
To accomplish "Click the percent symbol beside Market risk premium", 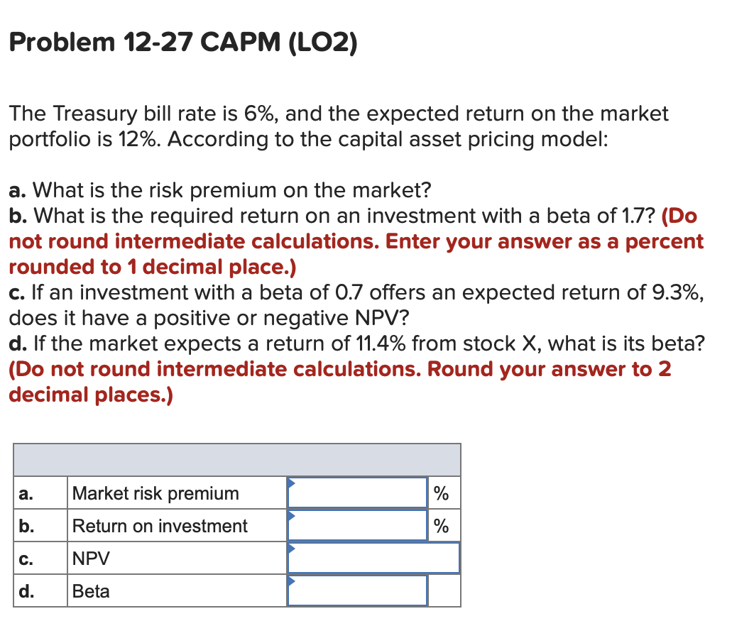I will click(x=441, y=492).
